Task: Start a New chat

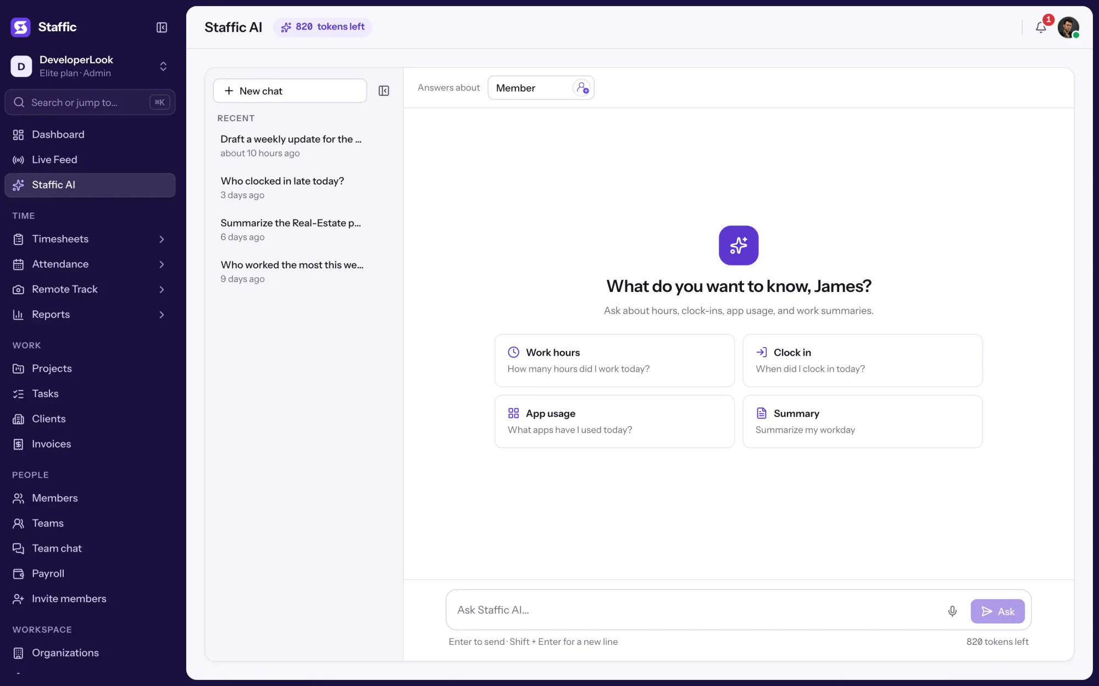Action: click(x=290, y=91)
